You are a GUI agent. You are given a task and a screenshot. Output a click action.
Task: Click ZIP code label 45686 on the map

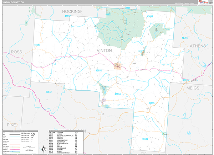coord(145,139)
